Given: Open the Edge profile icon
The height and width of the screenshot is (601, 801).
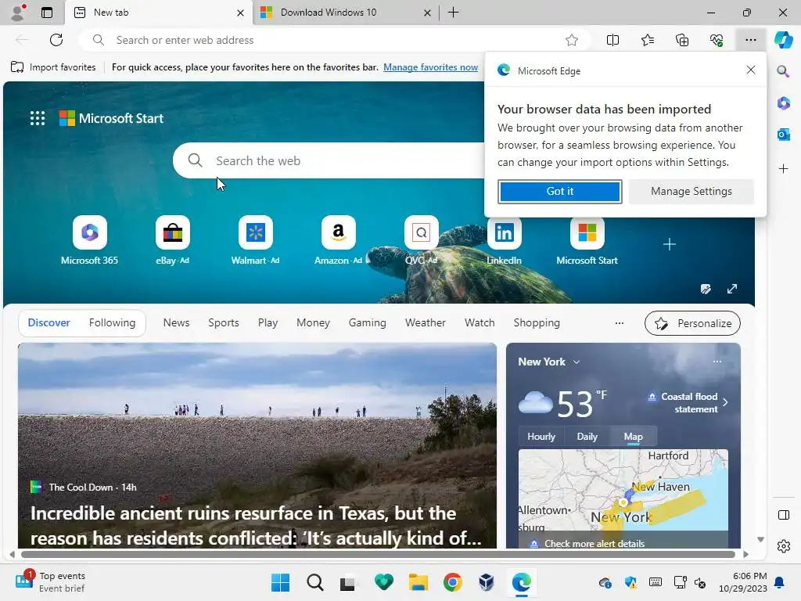Looking at the screenshot, I should coord(18,13).
